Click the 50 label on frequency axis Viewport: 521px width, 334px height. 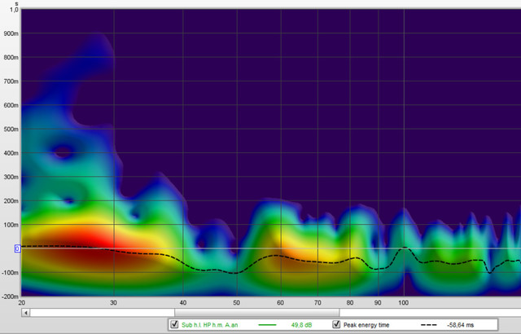236,302
